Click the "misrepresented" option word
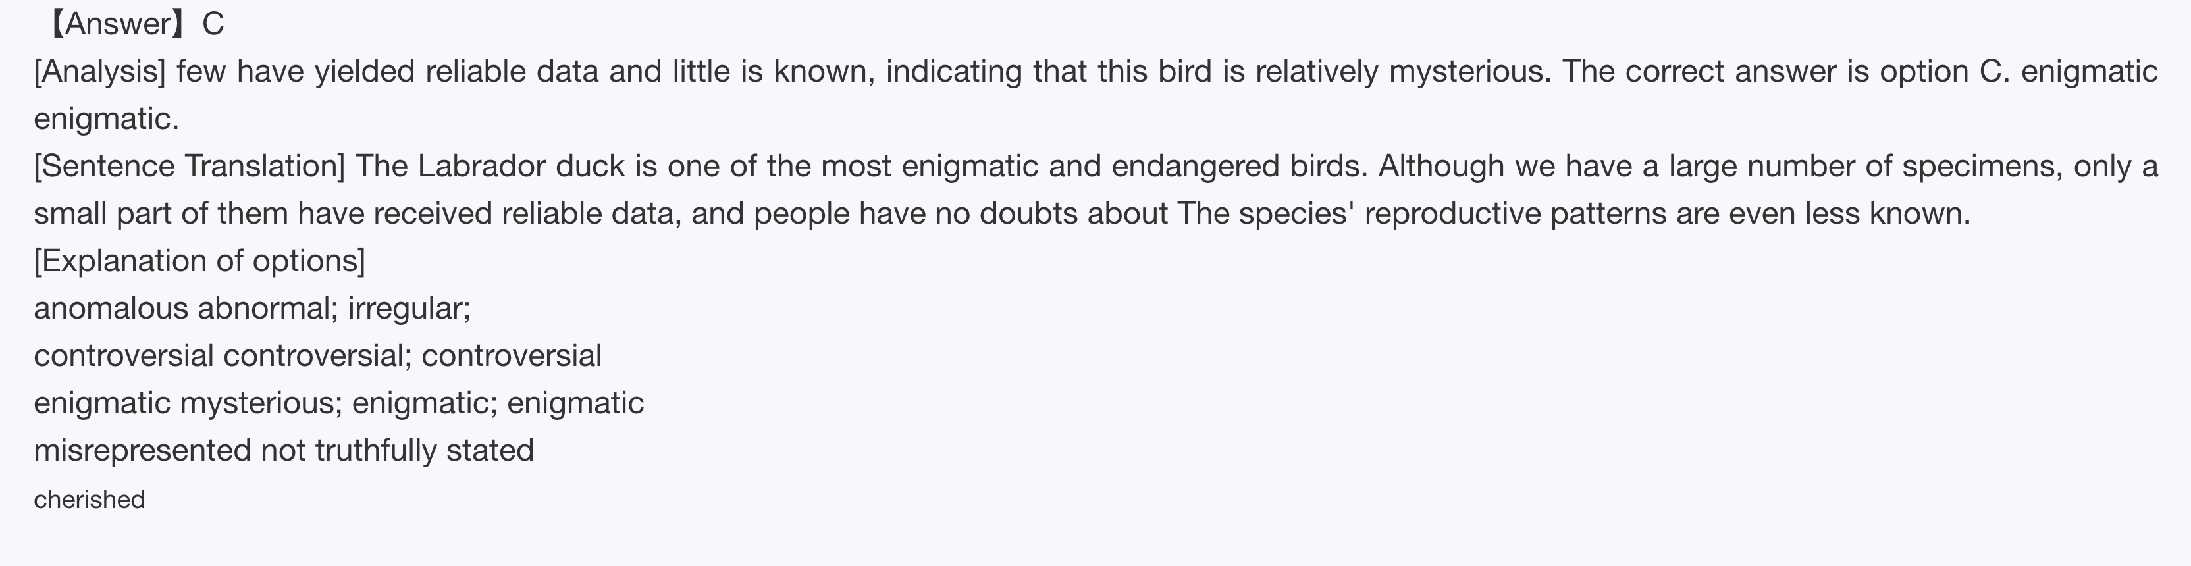This screenshot has height=566, width=2191. (x=142, y=450)
